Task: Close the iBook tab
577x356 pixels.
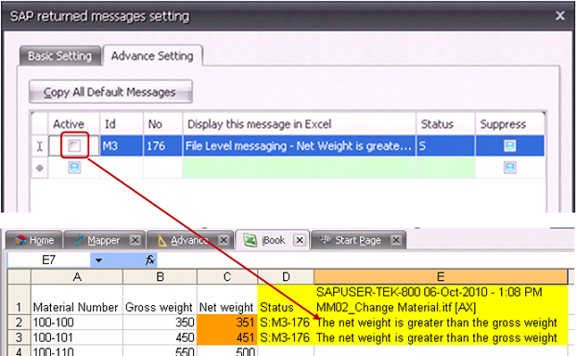Action: point(300,240)
